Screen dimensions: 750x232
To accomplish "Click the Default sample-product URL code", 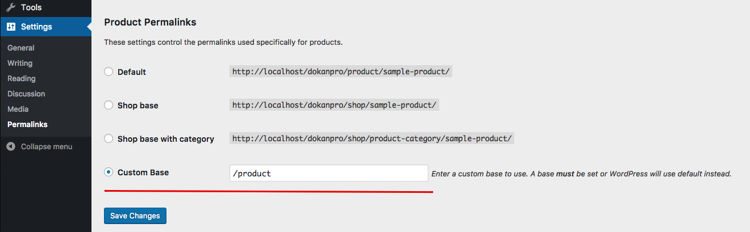I will tap(341, 71).
